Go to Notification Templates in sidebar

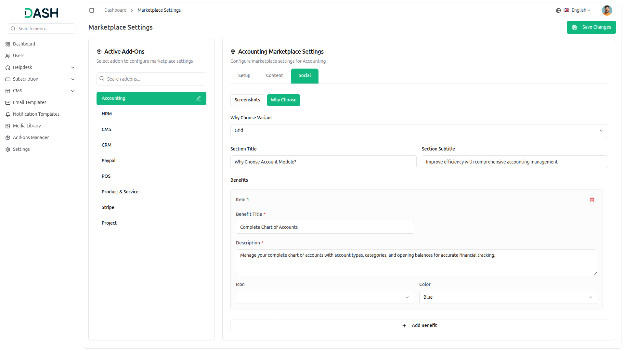(36, 114)
